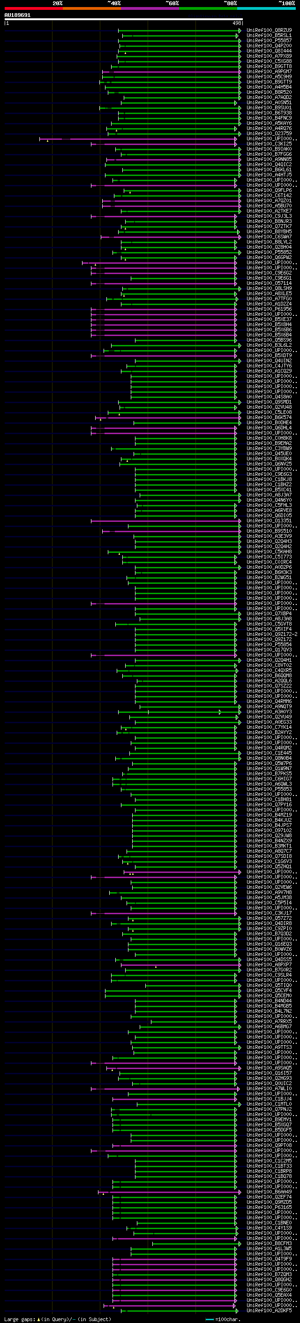This screenshot has width=300, height=1323.
Task: Click the cyan ~100% identity legend segment
Action: 266,8
